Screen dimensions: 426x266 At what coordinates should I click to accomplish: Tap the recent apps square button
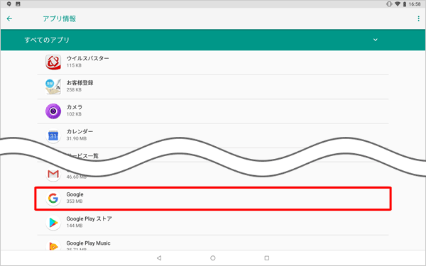(267, 258)
